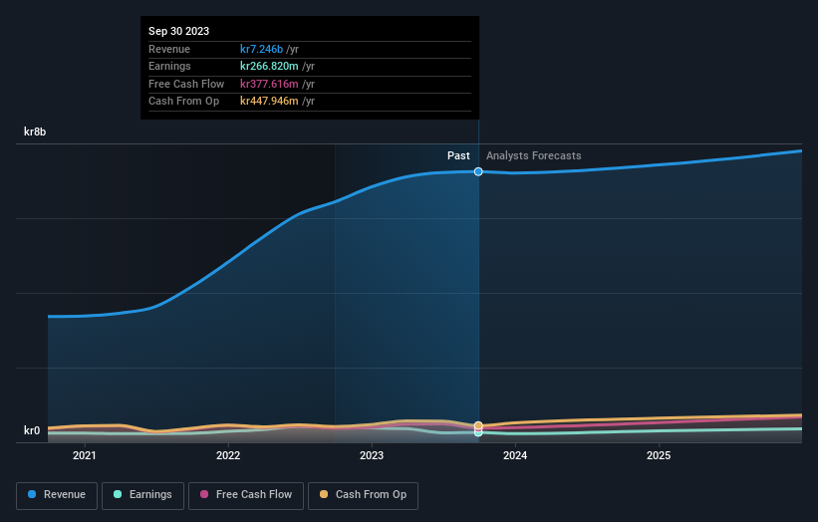Image resolution: width=818 pixels, height=522 pixels.
Task: Click the Free Cash Flow label in tooltip
Action: [x=186, y=84]
